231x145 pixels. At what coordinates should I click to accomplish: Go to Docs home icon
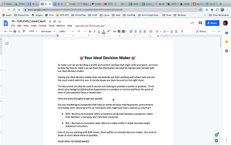pos(6,23)
